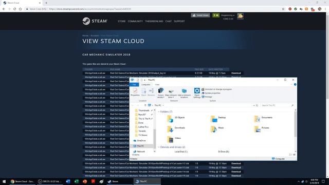Open the Steam account name dropdown

[x=228, y=15]
